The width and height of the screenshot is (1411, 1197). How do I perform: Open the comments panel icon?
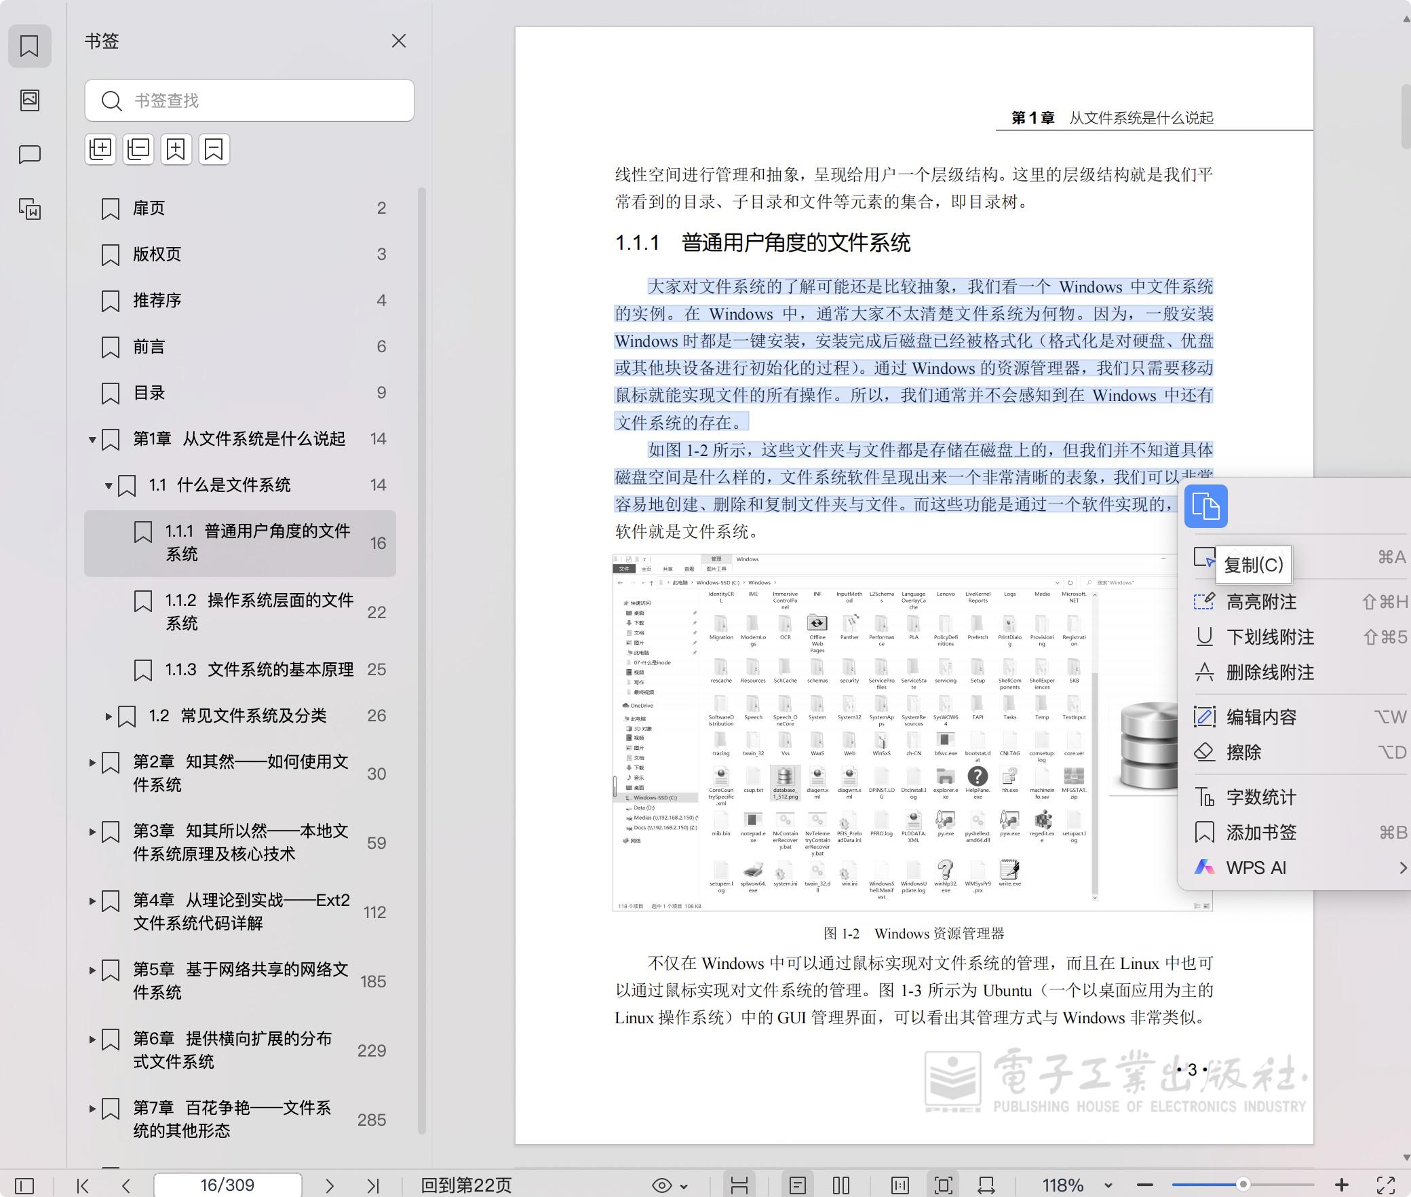(x=30, y=155)
